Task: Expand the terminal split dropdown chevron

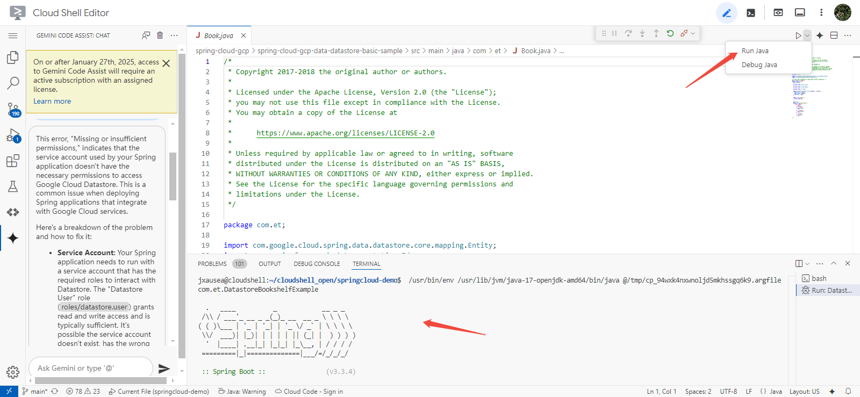Action: coord(807,264)
